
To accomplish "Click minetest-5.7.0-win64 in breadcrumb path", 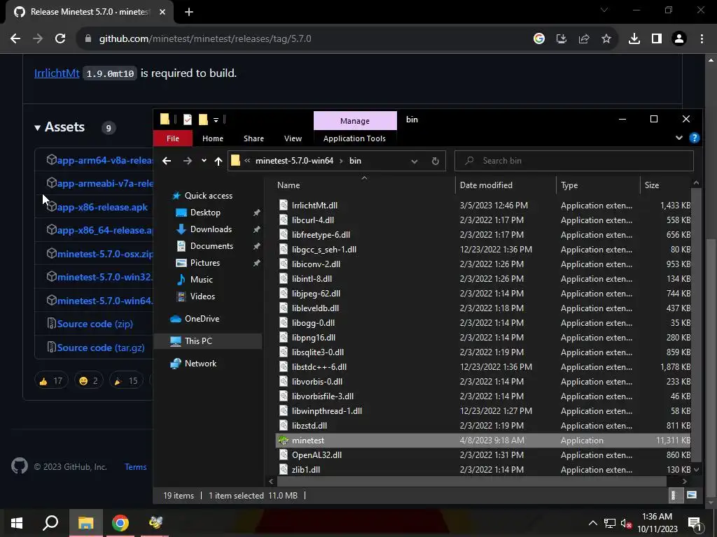I will [x=295, y=161].
